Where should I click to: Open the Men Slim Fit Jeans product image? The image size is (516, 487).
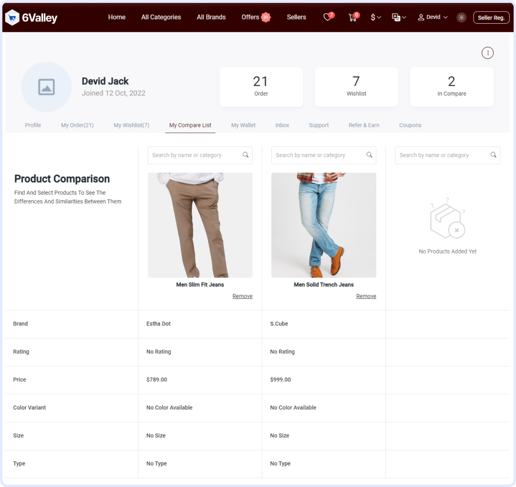point(200,225)
